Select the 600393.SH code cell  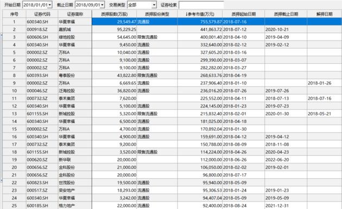point(42,75)
